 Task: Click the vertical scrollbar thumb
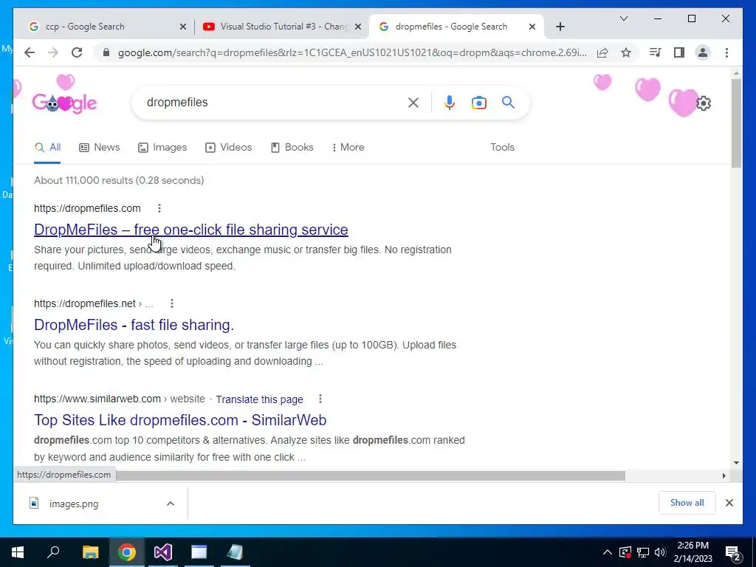736,123
